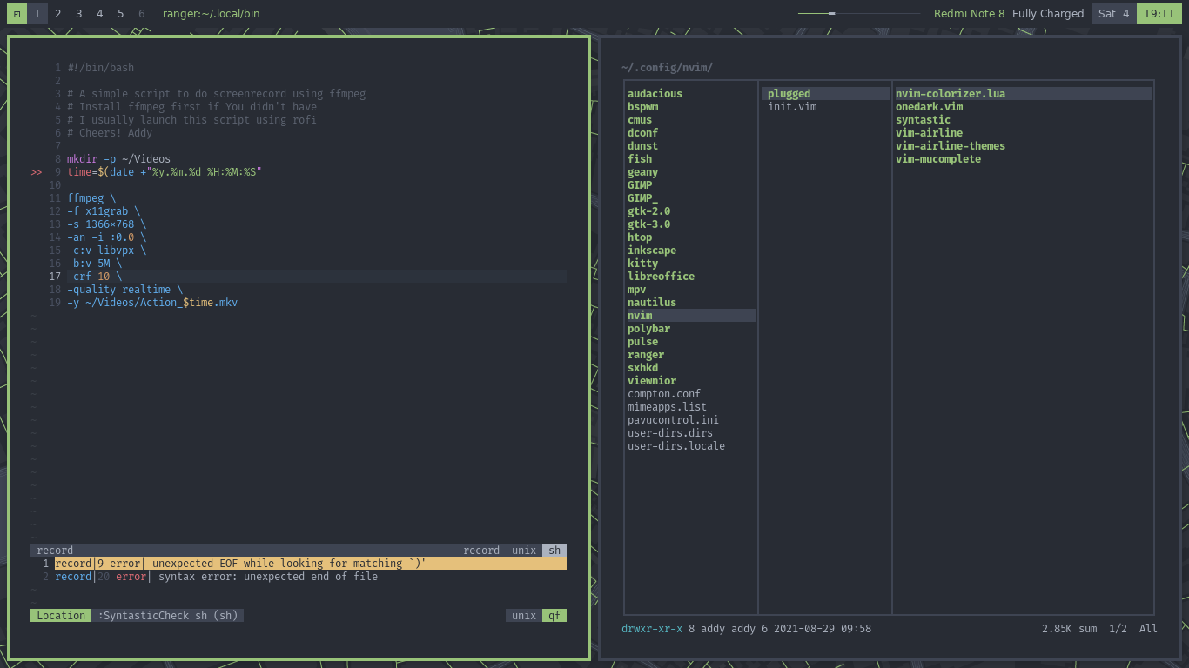Open the plugged folder
Image resolution: width=1189 pixels, height=668 pixels.
(x=825, y=94)
